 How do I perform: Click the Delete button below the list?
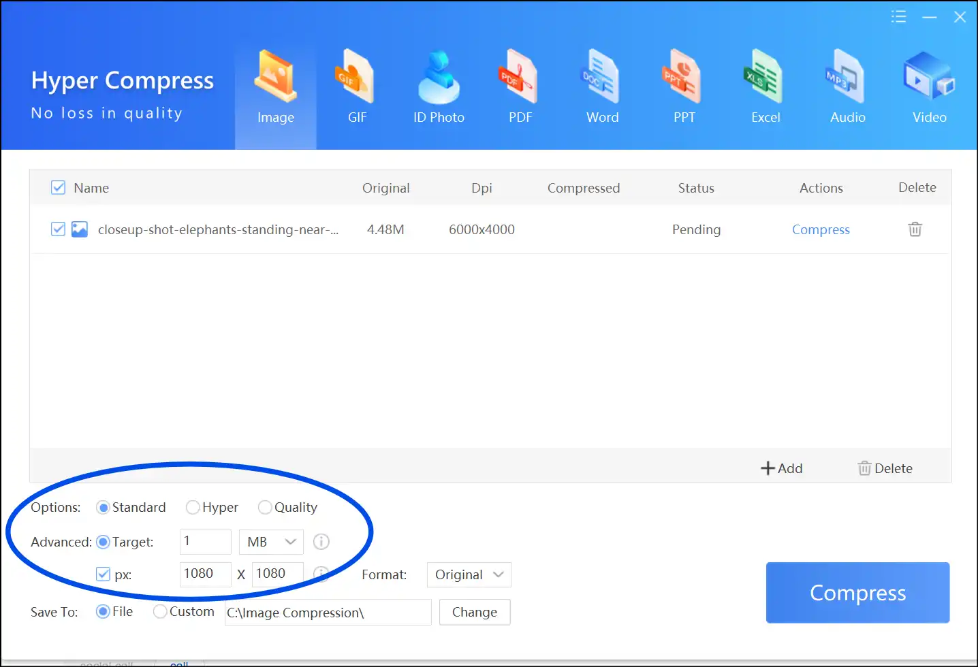click(885, 468)
